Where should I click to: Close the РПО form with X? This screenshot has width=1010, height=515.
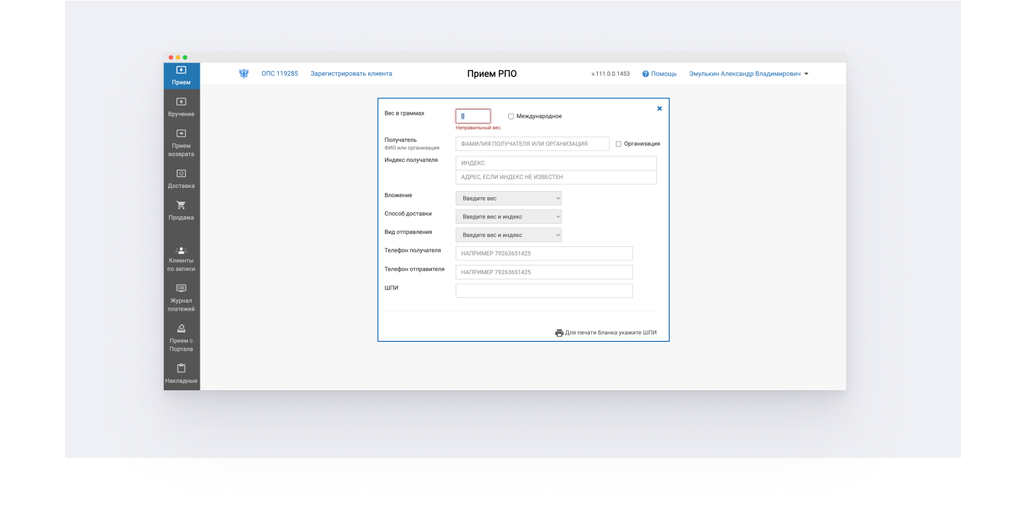click(x=660, y=109)
